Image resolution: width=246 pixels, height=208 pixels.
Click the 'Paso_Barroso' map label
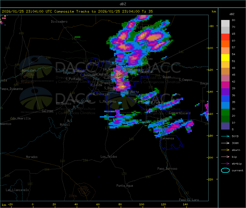click(167, 169)
